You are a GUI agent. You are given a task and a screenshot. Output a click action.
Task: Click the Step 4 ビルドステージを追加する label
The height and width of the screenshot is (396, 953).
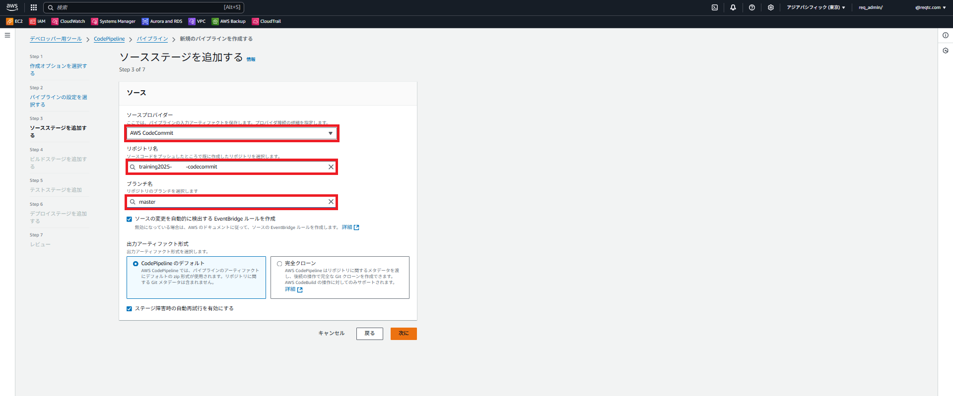pos(58,163)
